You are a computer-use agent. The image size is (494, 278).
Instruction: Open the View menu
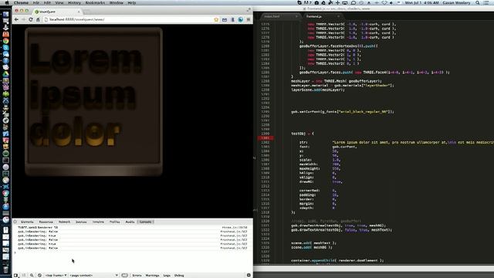[x=59, y=2]
